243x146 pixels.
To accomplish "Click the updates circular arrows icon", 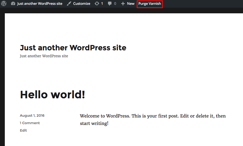I will click(x=97, y=4).
